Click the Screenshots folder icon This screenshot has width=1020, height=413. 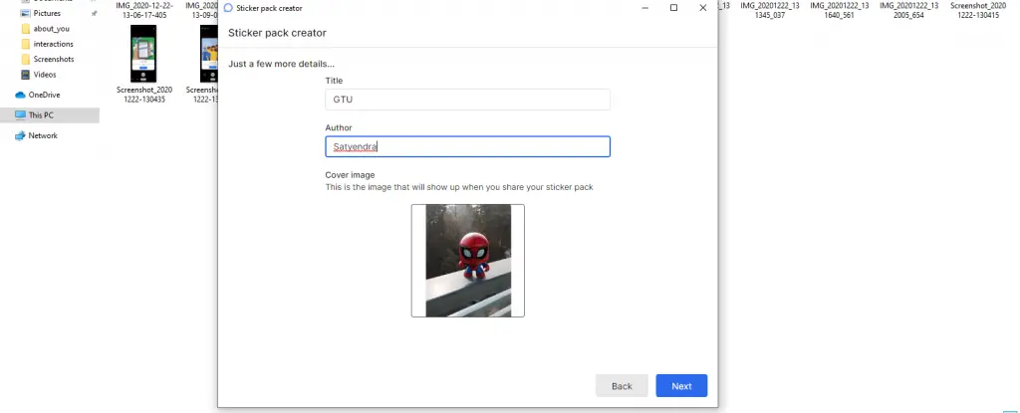pos(25,59)
